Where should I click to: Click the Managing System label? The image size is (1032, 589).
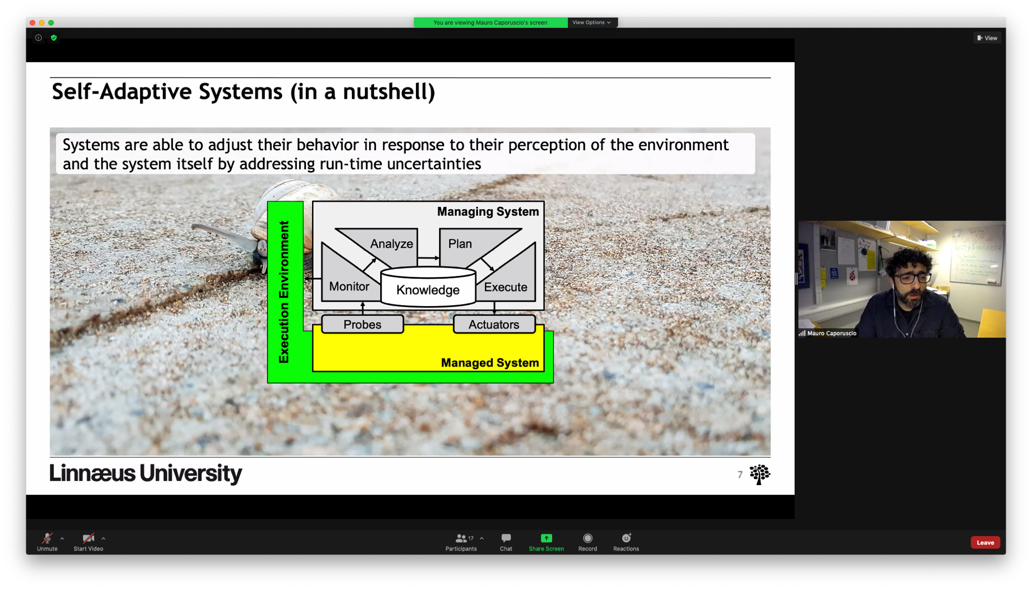click(x=488, y=212)
